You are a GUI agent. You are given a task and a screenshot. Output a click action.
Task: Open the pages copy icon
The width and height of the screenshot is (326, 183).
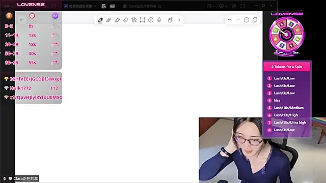pos(255,20)
